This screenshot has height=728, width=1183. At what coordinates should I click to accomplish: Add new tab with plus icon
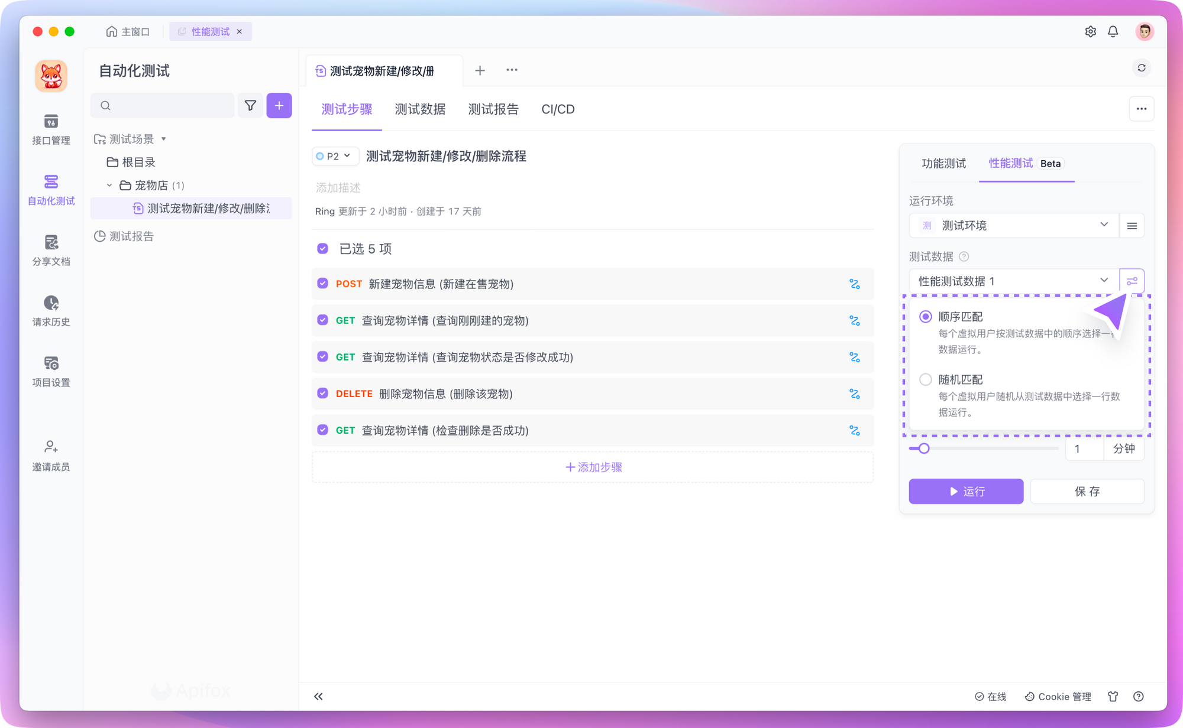click(x=480, y=70)
